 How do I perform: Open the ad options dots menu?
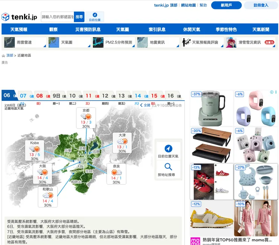coord(276,92)
